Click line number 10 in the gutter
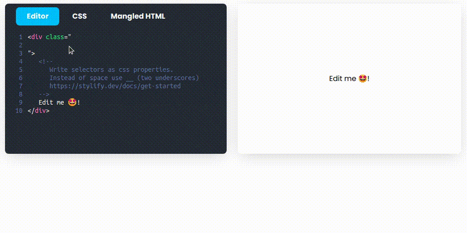This screenshot has width=467, height=233. point(19,111)
